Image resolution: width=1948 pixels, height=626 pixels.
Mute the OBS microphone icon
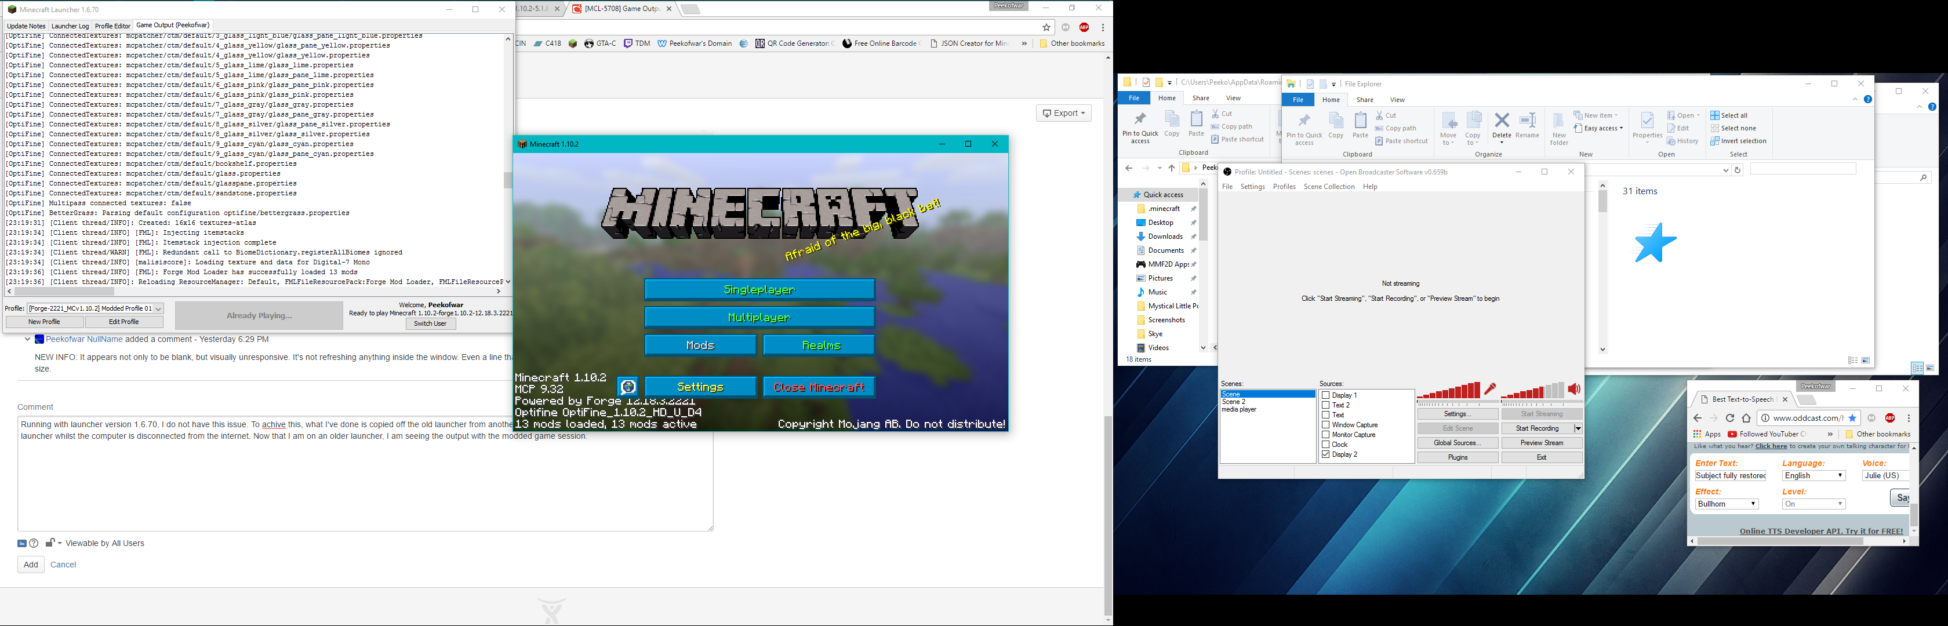1490,390
